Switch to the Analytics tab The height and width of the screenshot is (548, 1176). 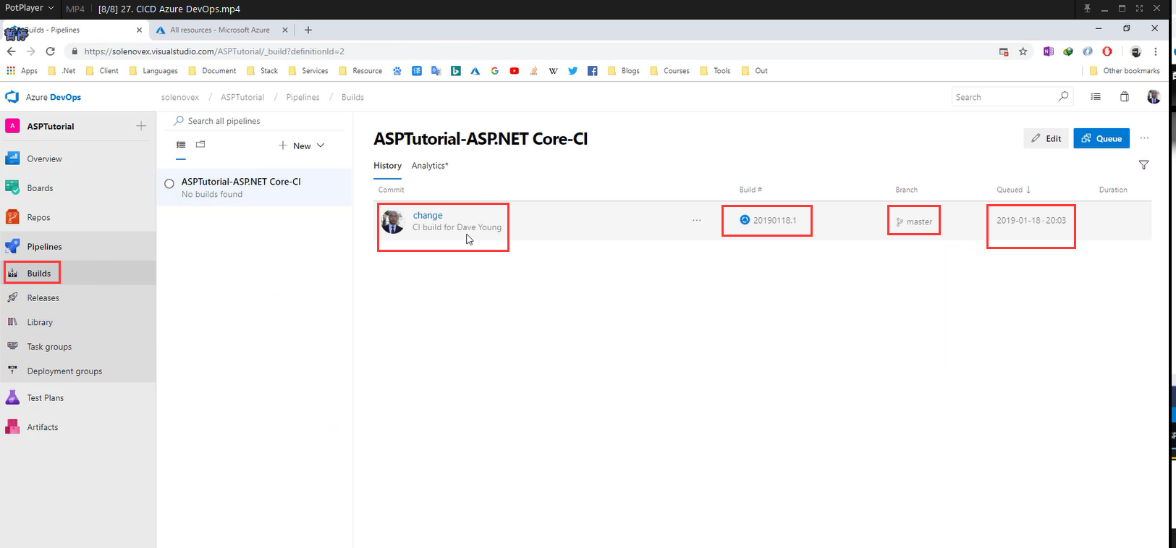coord(430,166)
